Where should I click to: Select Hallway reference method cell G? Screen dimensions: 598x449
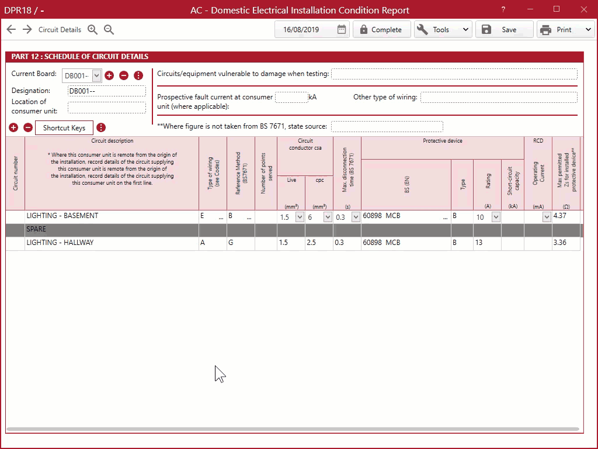pyautogui.click(x=241, y=243)
